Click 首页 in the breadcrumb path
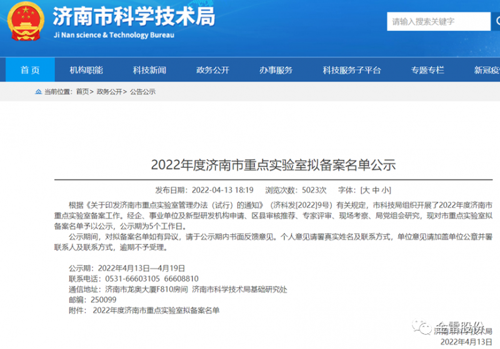Screen dimensions: 500x349 [82, 92]
